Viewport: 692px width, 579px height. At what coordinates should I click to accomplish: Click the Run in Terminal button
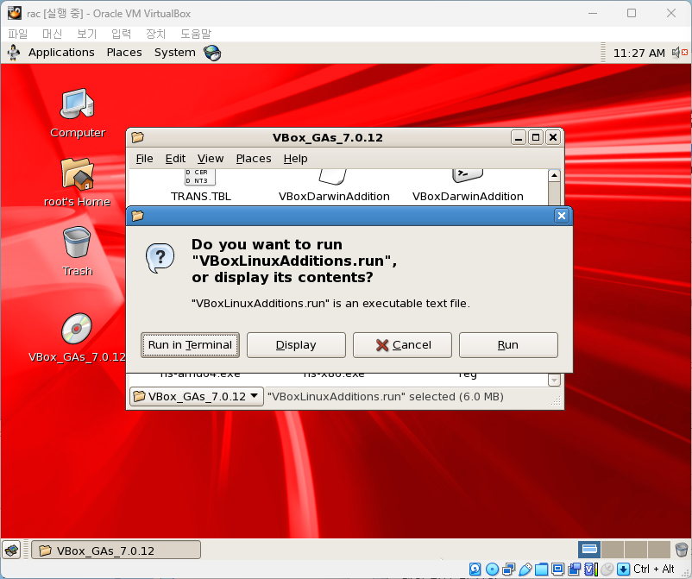(x=190, y=344)
